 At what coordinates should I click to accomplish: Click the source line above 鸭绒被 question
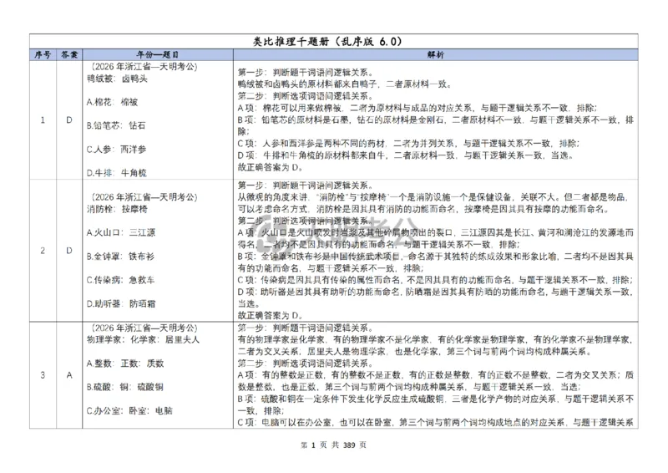coord(144,67)
